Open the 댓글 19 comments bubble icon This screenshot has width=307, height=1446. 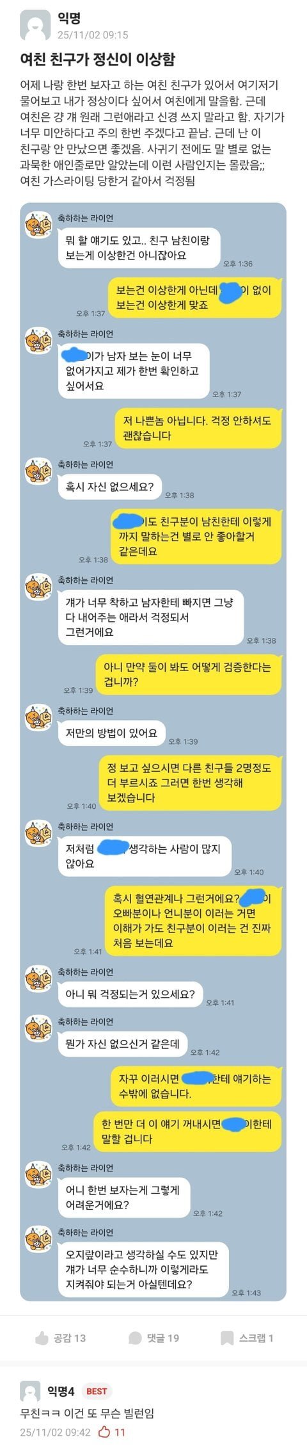(135, 1338)
